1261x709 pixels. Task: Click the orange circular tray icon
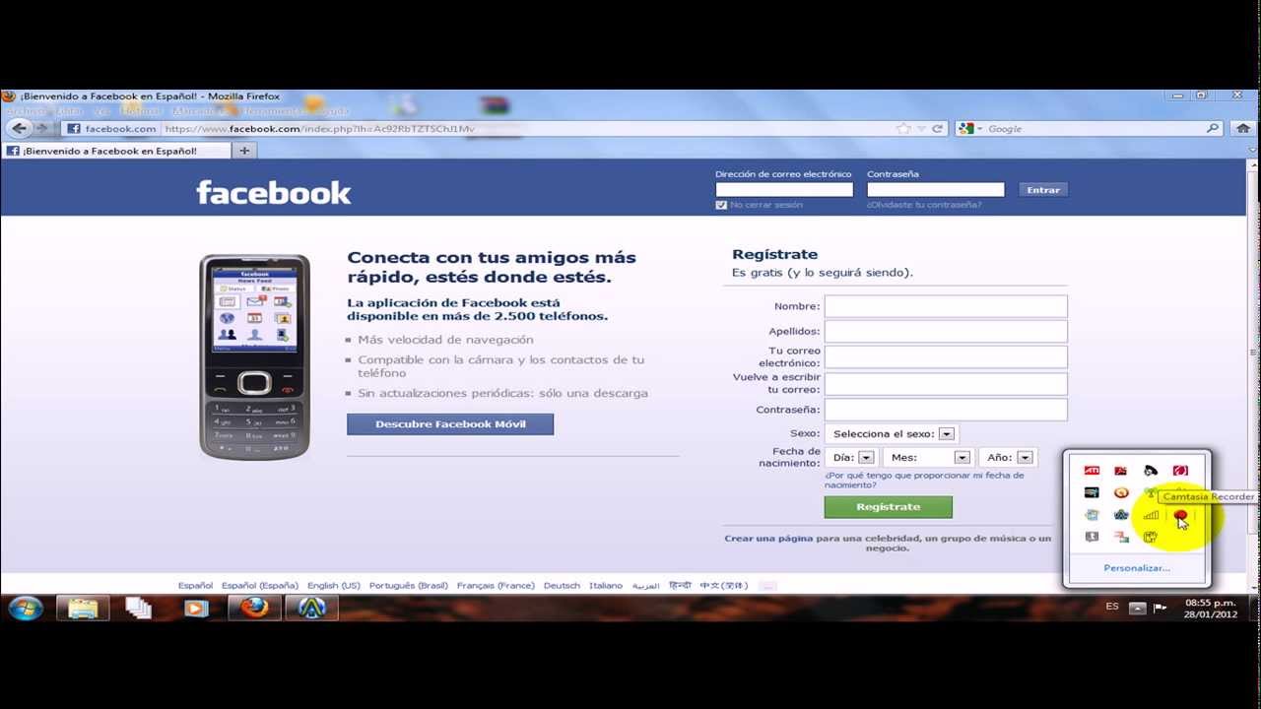coord(1121,492)
